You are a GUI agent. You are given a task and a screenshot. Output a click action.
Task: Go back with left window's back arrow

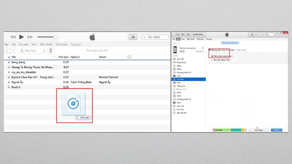[7, 50]
